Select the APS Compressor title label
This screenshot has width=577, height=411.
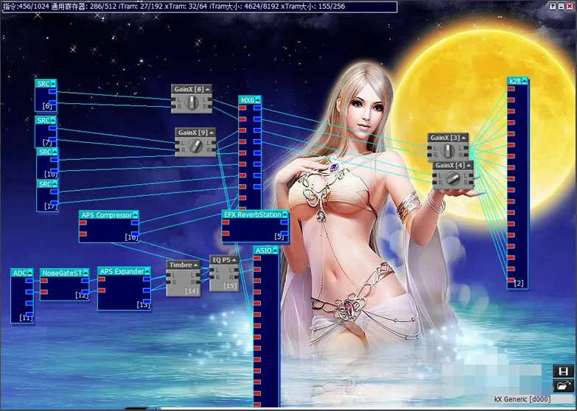[x=106, y=215]
